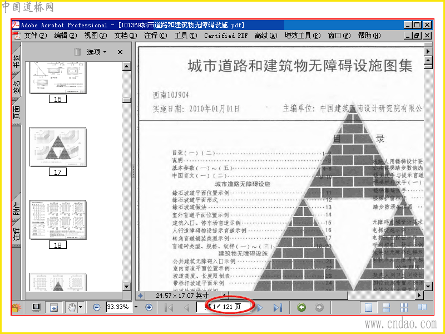Go to the last page with the arrow icon
This screenshot has width=445, height=334.
pyautogui.click(x=277, y=308)
